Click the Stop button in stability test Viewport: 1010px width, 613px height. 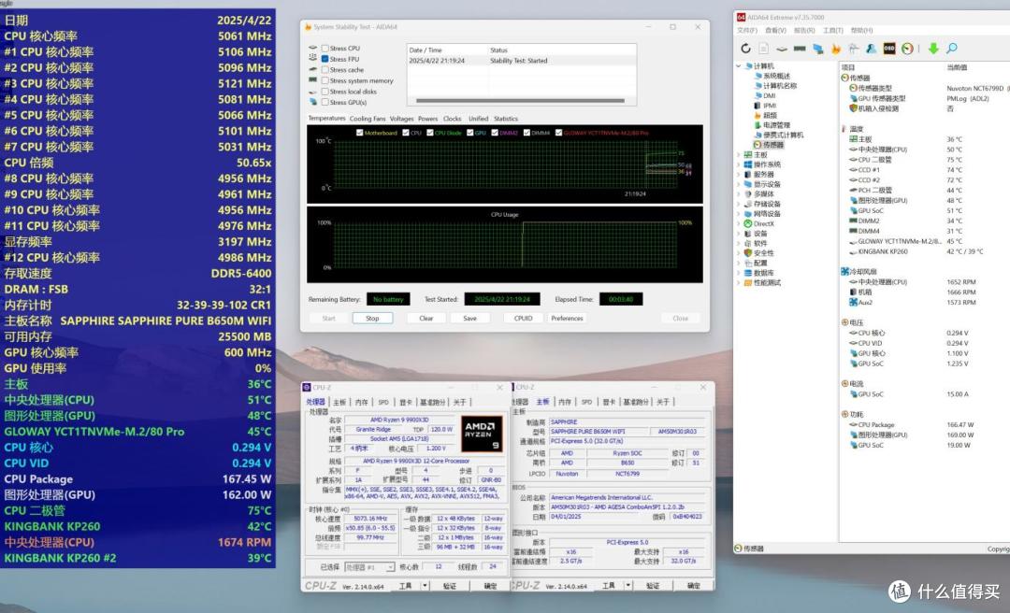(x=372, y=318)
